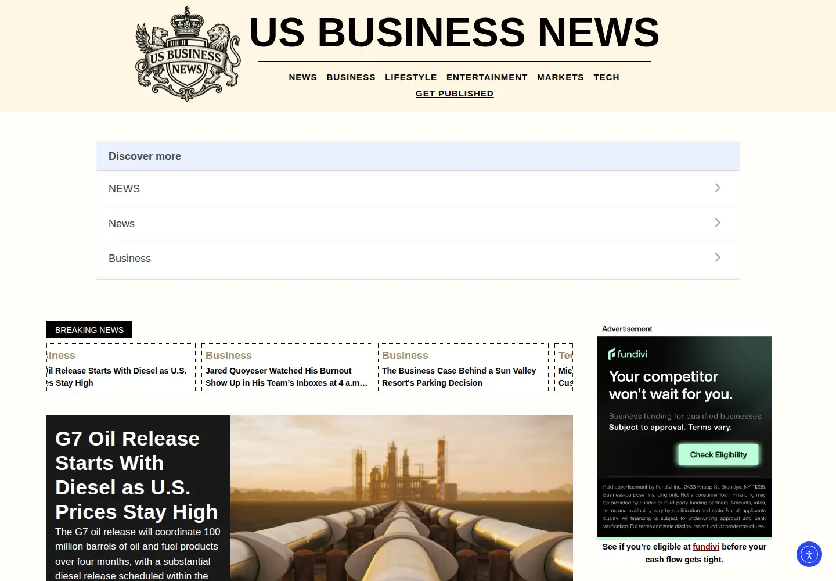Viewport: 836px width, 581px height.
Task: Open the G7 Oil Release main headline
Action: [x=136, y=475]
